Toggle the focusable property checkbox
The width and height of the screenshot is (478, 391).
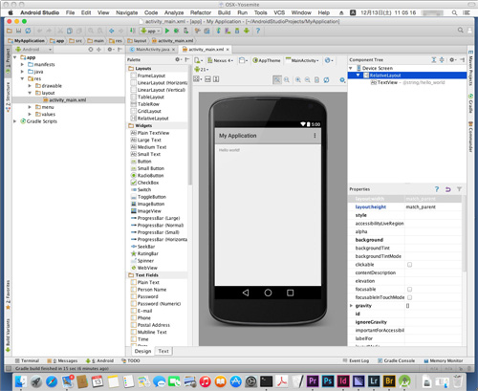click(x=410, y=289)
